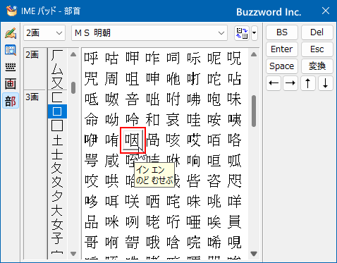337x263 pixels.
Task: Close the IME パッド window
Action: [326, 11]
